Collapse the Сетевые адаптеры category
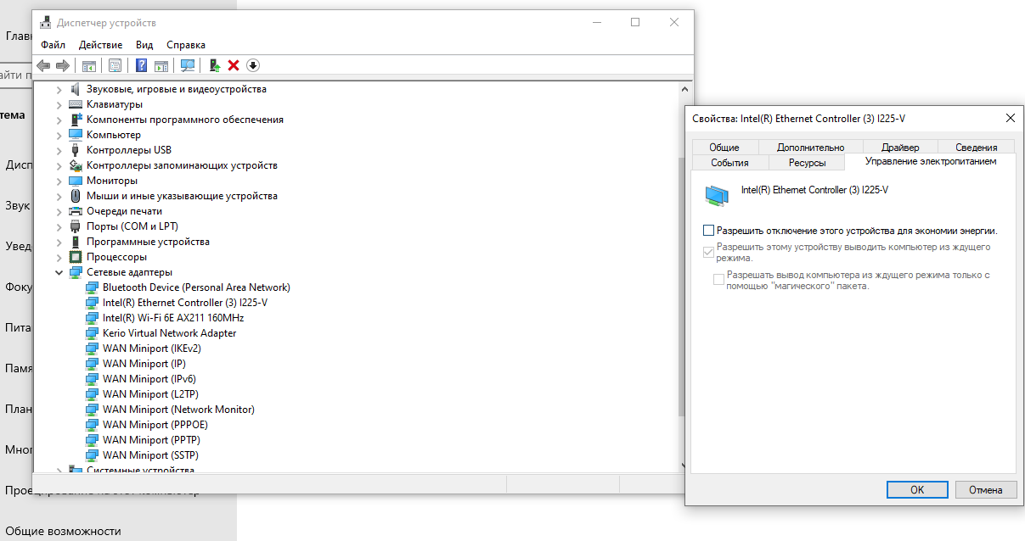Viewport: 1025px width, 541px height. click(59, 272)
